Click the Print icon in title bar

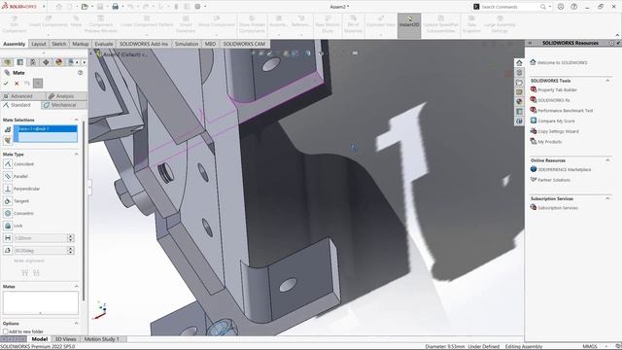click(x=115, y=7)
